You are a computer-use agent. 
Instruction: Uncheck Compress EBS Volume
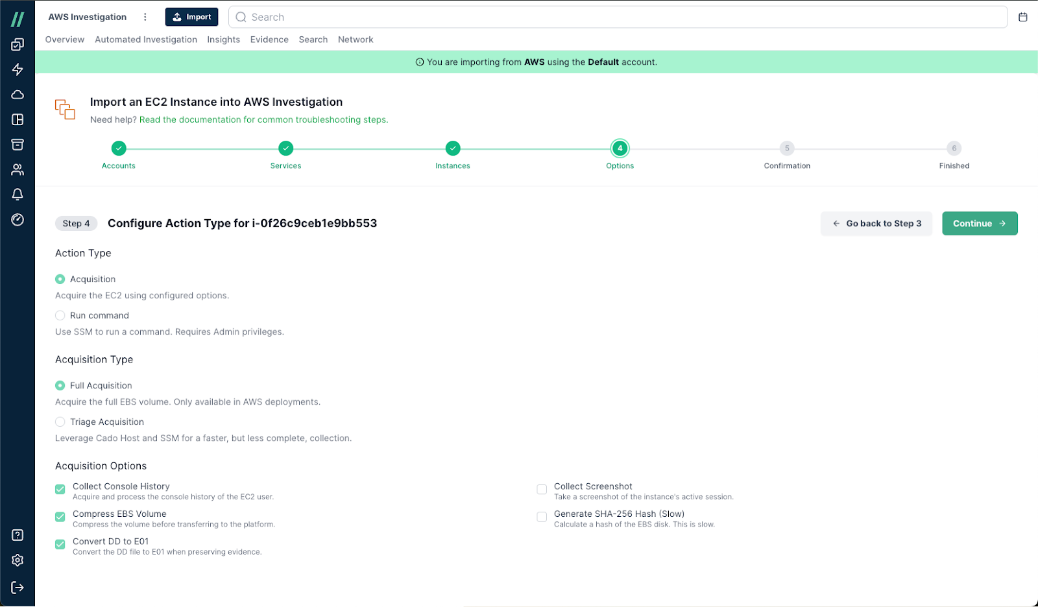(x=60, y=517)
